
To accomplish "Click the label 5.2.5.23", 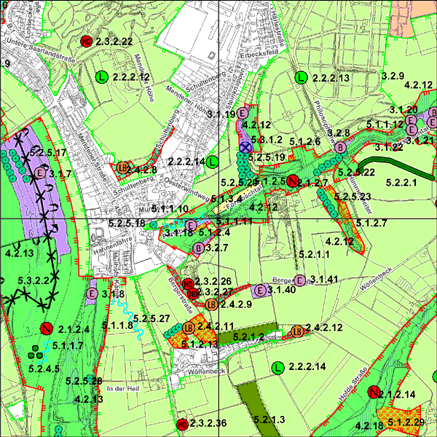I will click(x=353, y=197).
